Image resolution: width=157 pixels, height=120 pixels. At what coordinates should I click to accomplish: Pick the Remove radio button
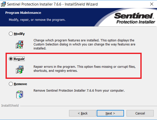[x=11, y=84]
